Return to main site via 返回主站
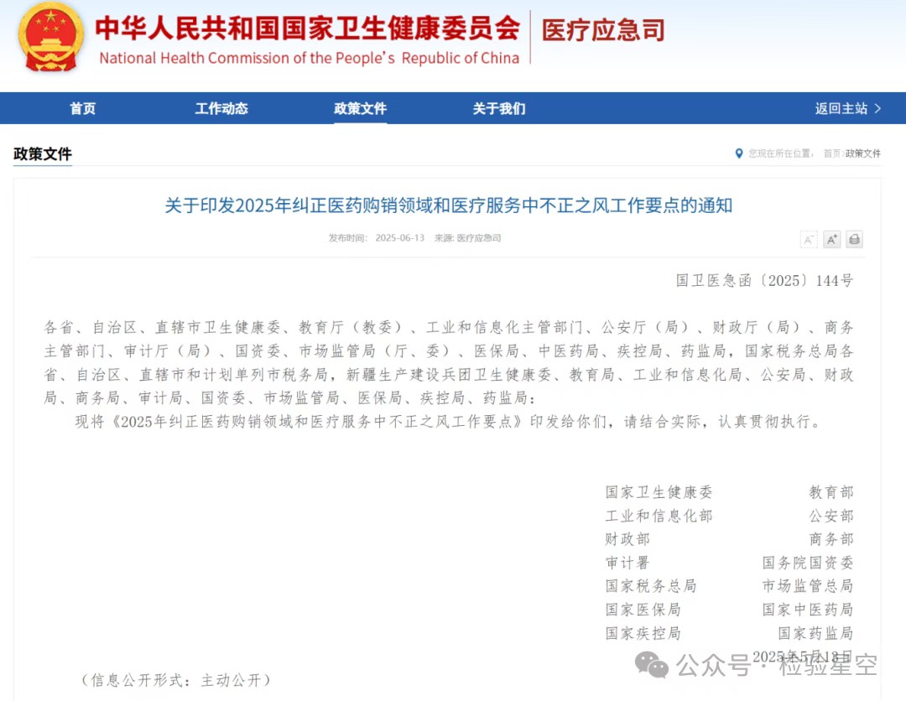Image resolution: width=906 pixels, height=701 pixels. point(847,108)
